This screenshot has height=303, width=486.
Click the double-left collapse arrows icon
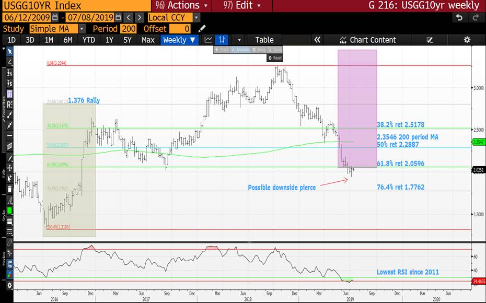coord(317,40)
